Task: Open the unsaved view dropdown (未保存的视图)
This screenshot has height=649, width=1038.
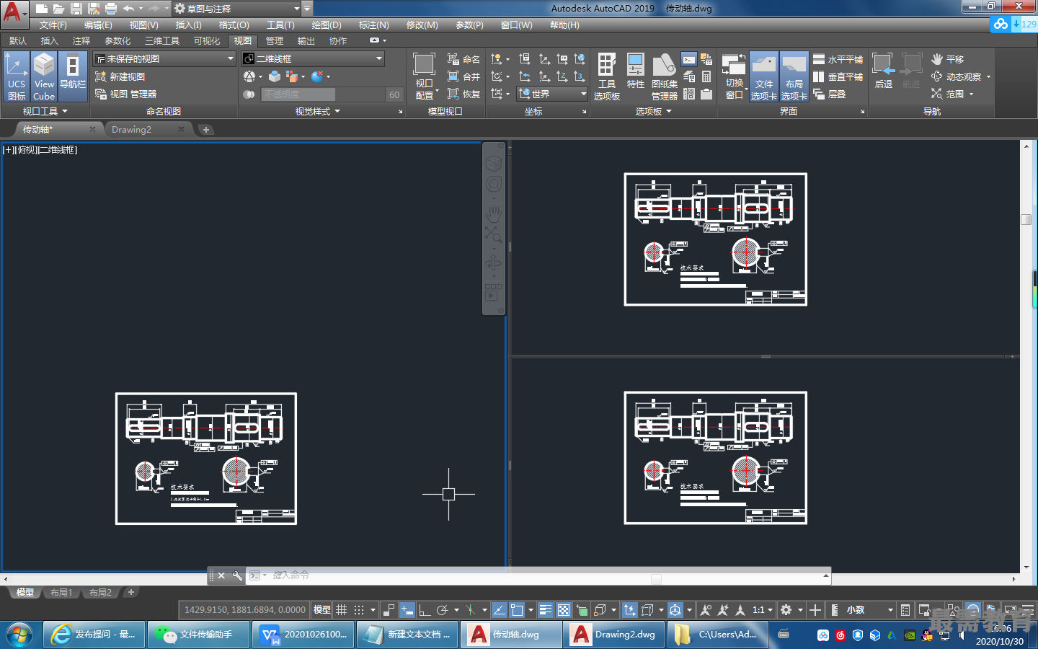Action: (165, 58)
